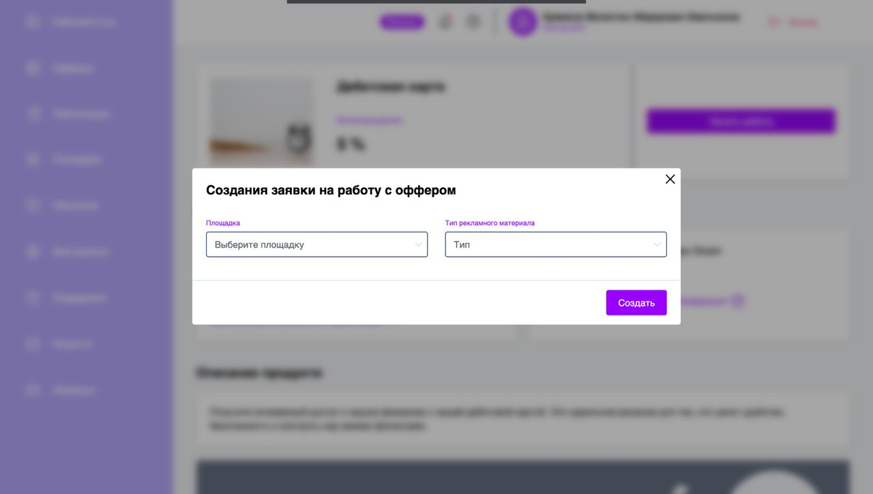The width and height of the screenshot is (873, 494).
Task: Click the red logout link at top right
Action: click(x=795, y=22)
